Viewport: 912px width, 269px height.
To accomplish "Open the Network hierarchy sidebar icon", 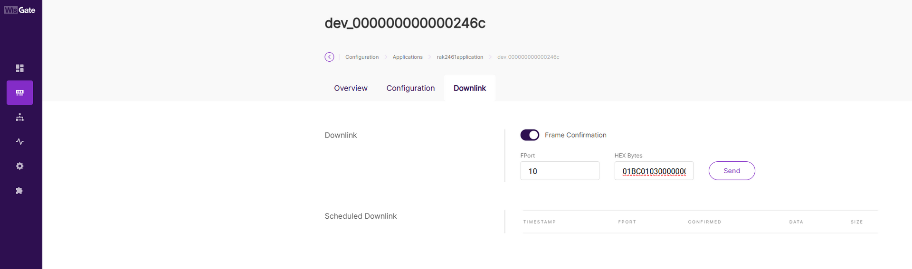I will pyautogui.click(x=19, y=117).
